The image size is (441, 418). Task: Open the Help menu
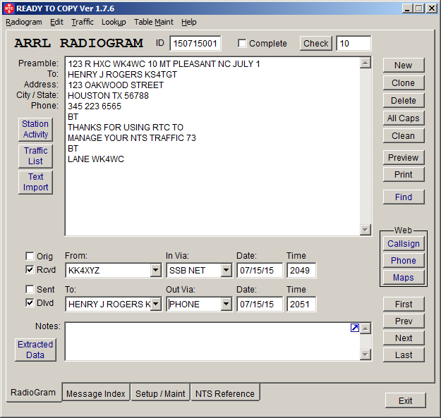(188, 22)
